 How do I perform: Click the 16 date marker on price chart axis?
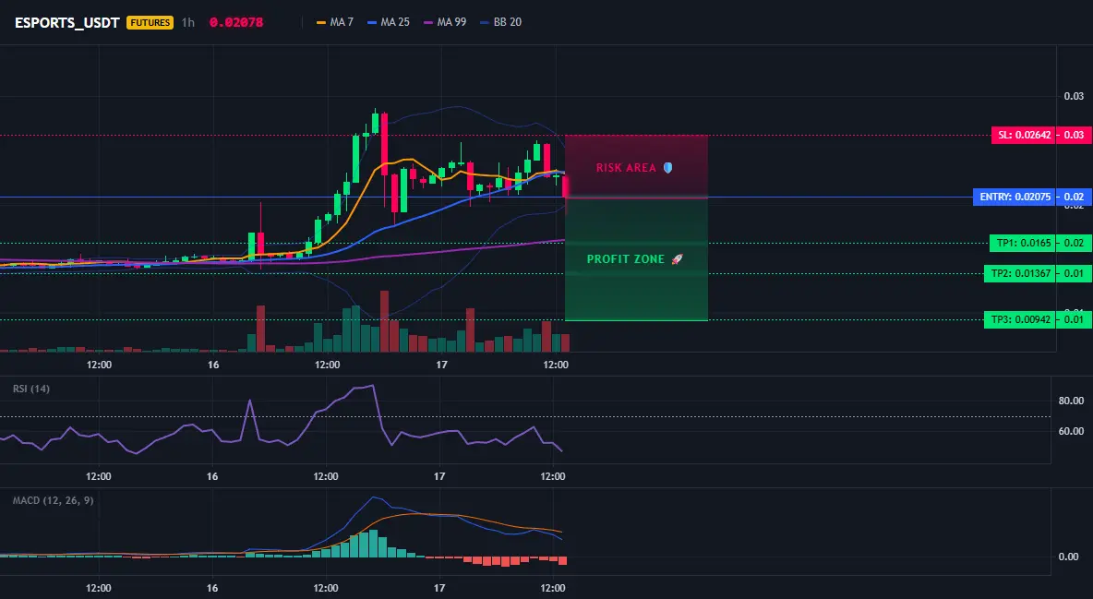(x=213, y=365)
